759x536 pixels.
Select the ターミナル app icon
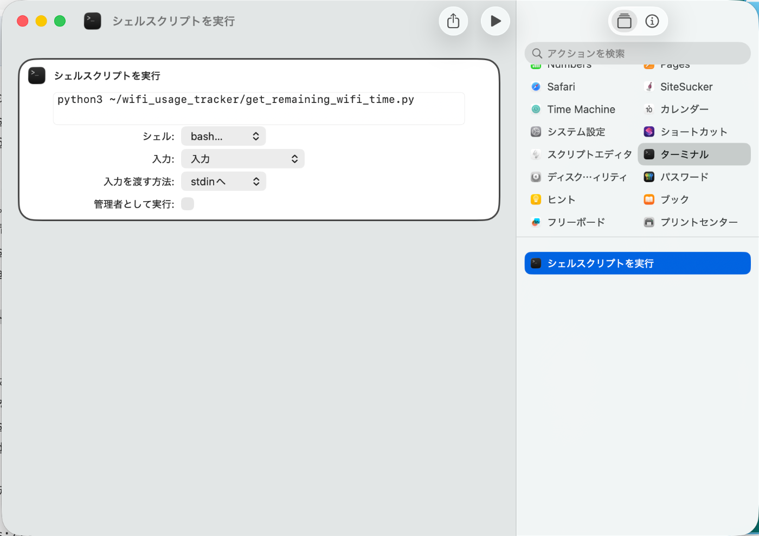click(649, 154)
